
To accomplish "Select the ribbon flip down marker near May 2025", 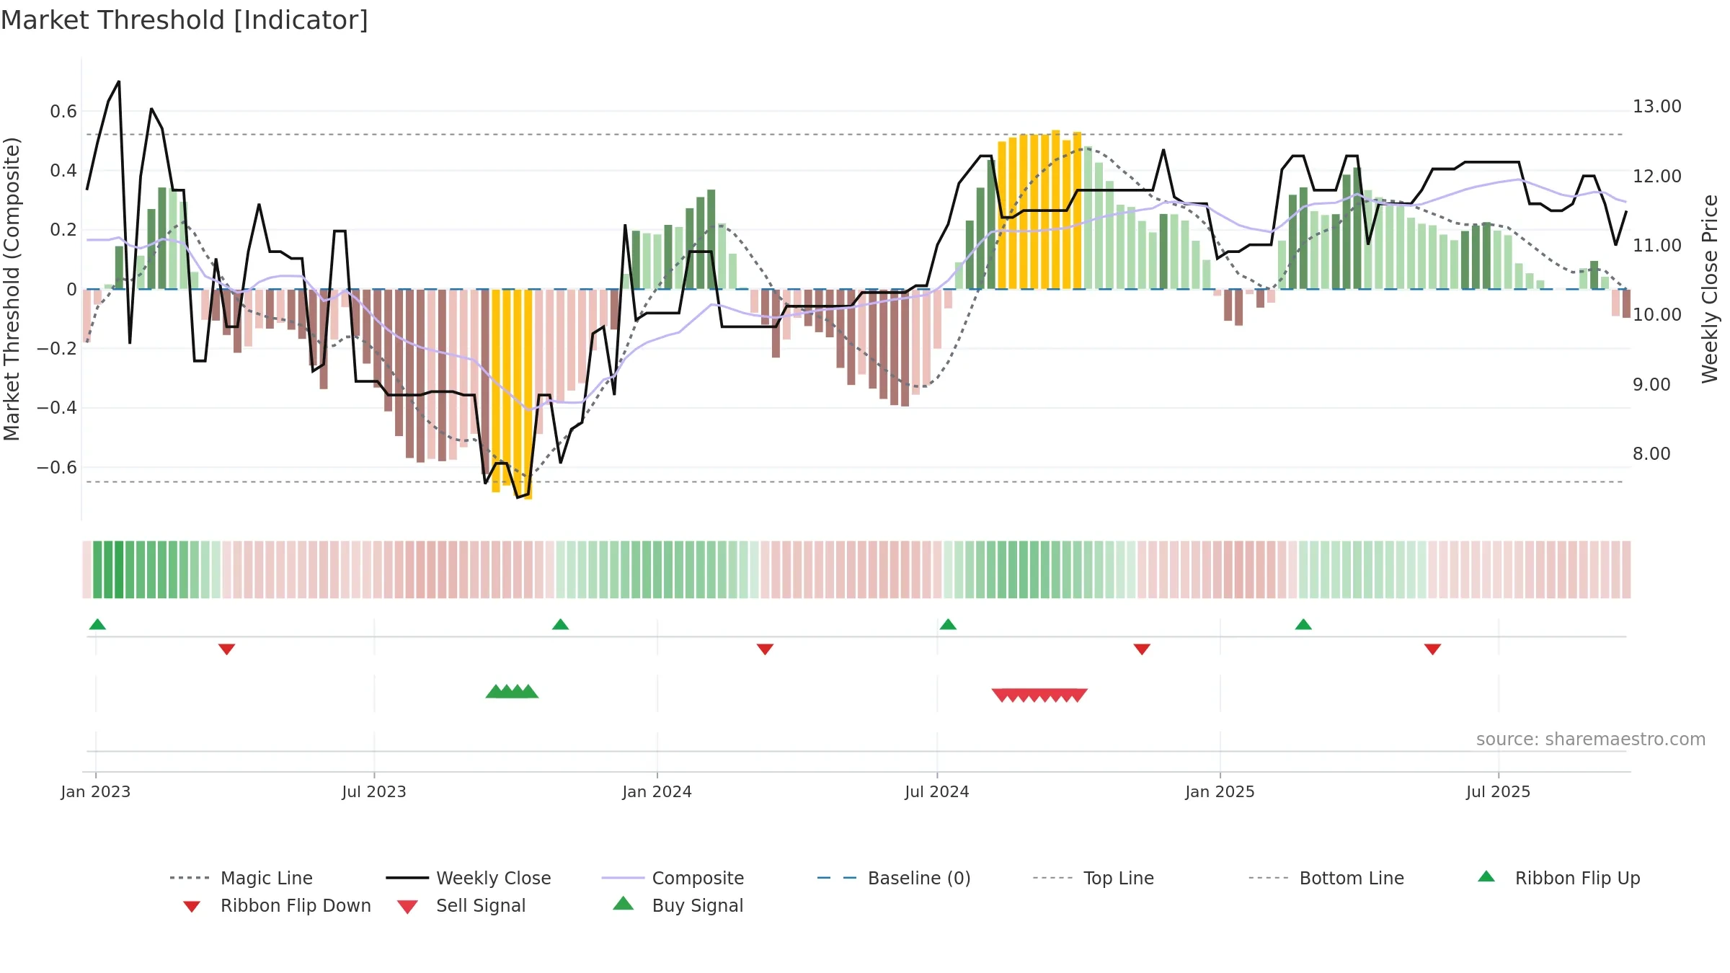I will click(1432, 649).
